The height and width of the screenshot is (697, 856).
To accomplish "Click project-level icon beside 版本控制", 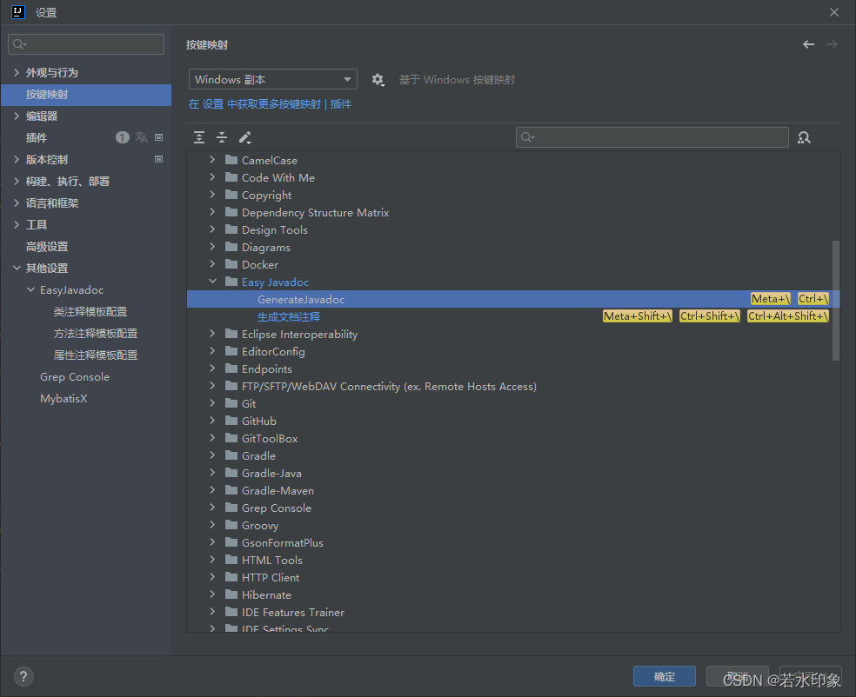I will 159,159.
